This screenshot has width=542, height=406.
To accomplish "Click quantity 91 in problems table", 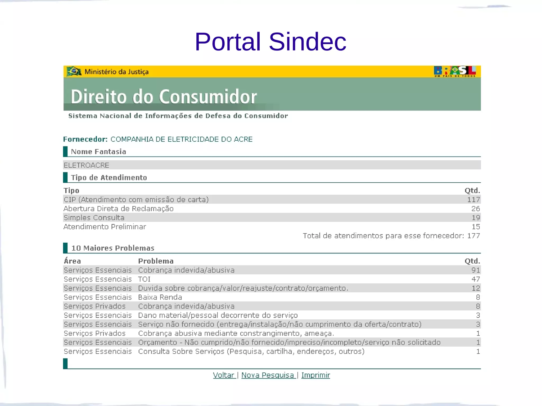I will coord(476,270).
